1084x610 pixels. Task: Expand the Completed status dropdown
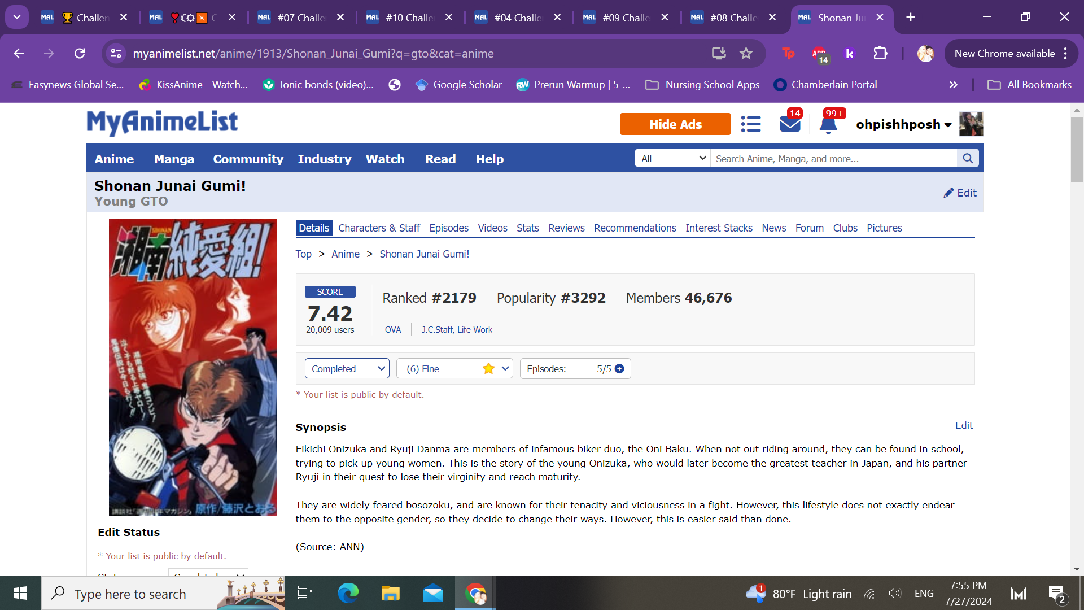click(x=347, y=369)
